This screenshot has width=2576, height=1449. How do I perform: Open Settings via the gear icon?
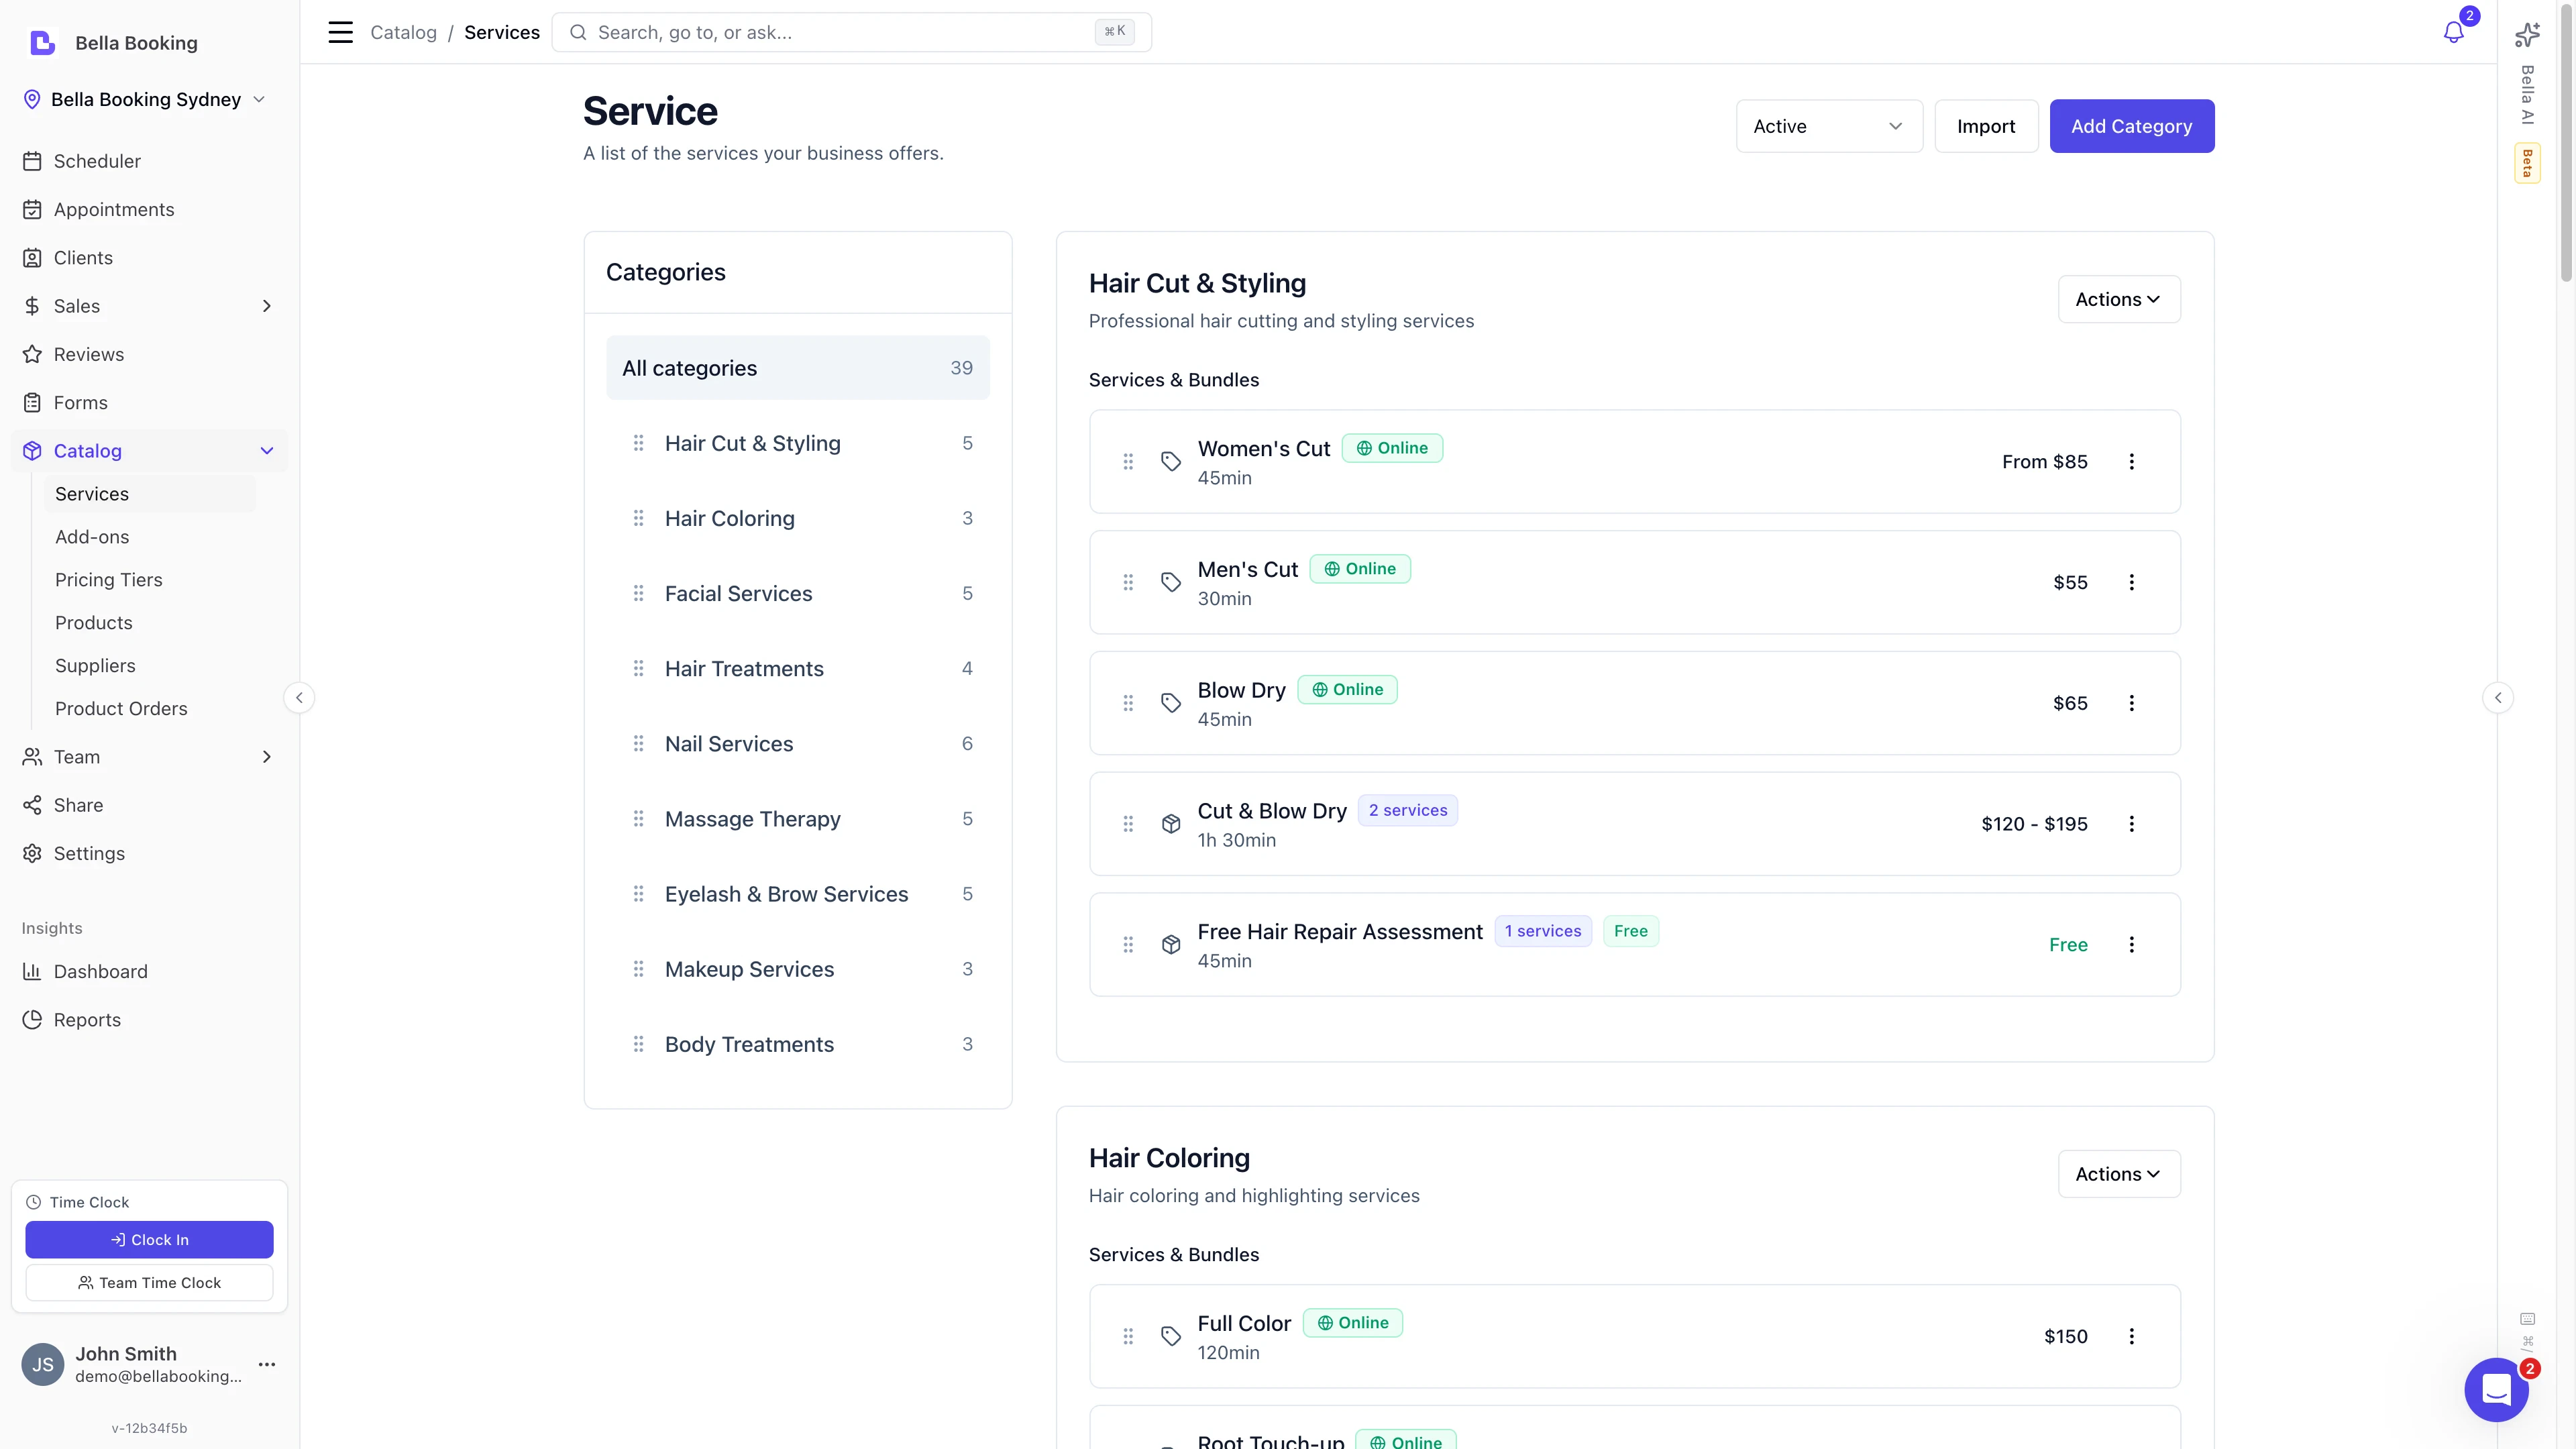pos(31,852)
